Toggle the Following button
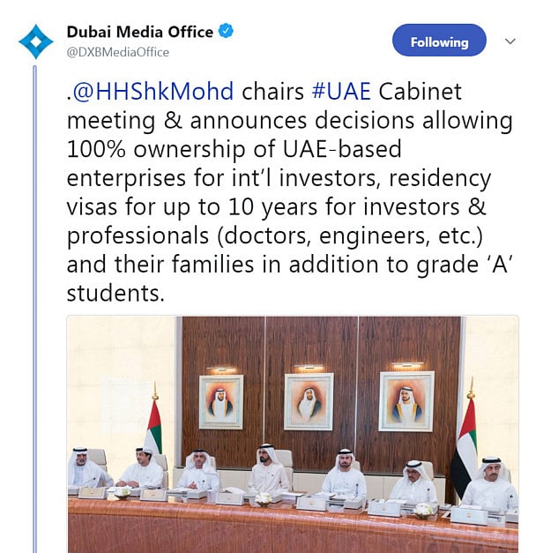 (438, 41)
